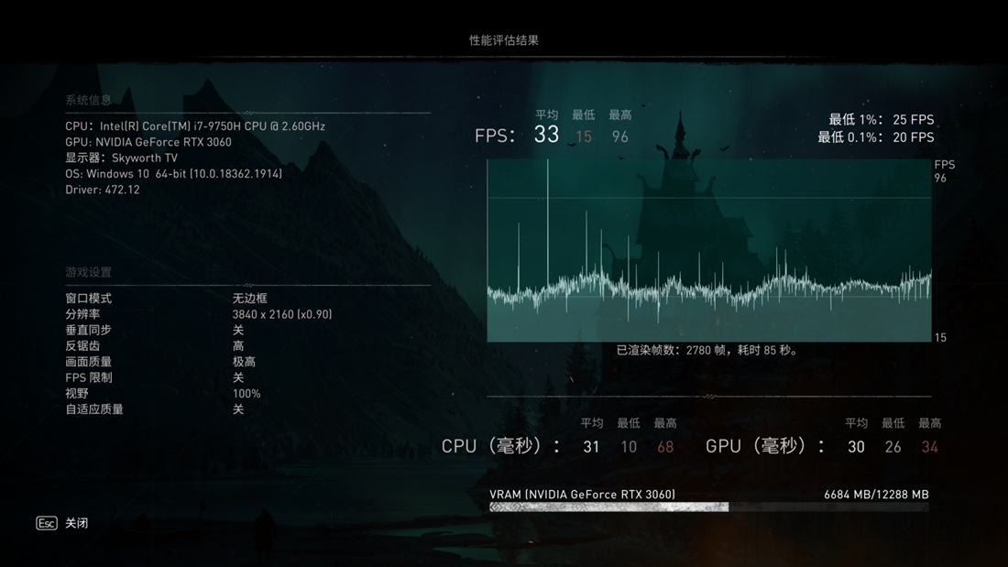Screen dimensions: 1008x567
Task: Click the Driver 472.12 version text
Action: pyautogui.click(x=104, y=190)
